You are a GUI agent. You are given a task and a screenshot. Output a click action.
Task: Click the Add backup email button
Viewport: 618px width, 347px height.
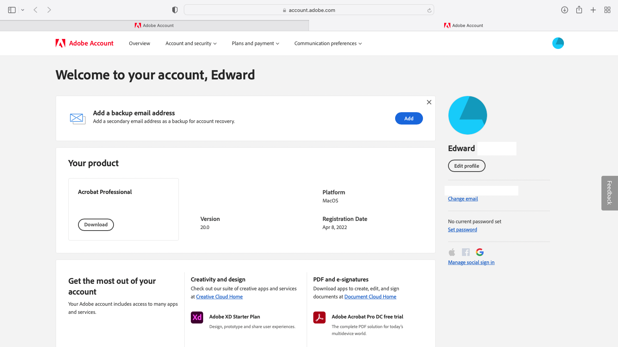click(409, 118)
